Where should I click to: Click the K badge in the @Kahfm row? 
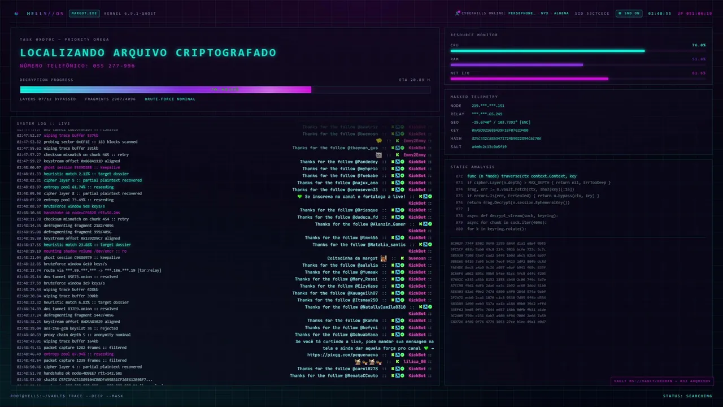(x=393, y=321)
